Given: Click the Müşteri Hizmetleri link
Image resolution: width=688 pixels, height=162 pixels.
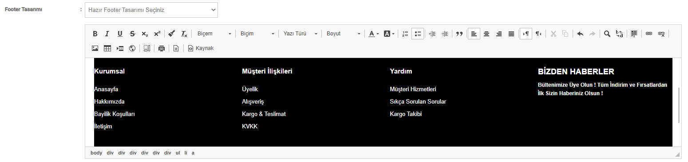Looking at the screenshot, I should pyautogui.click(x=413, y=89).
